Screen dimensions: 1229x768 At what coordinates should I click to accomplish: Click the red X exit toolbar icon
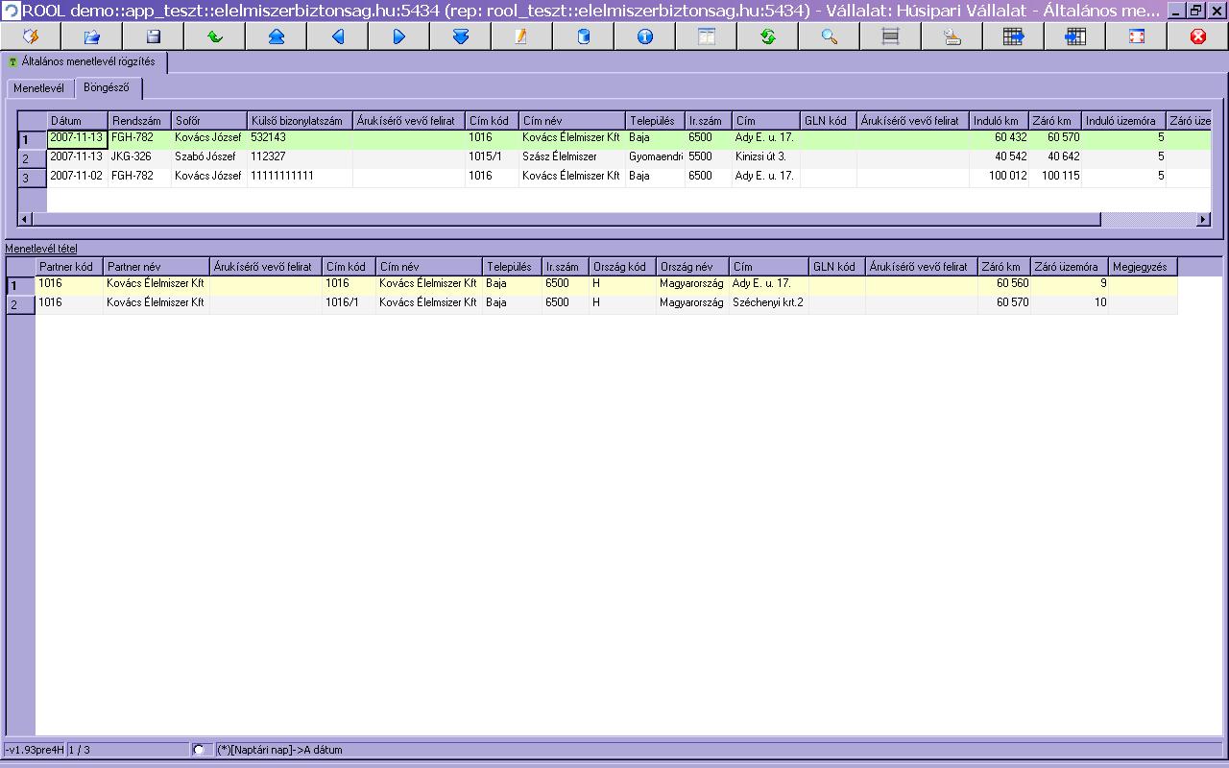1197,36
